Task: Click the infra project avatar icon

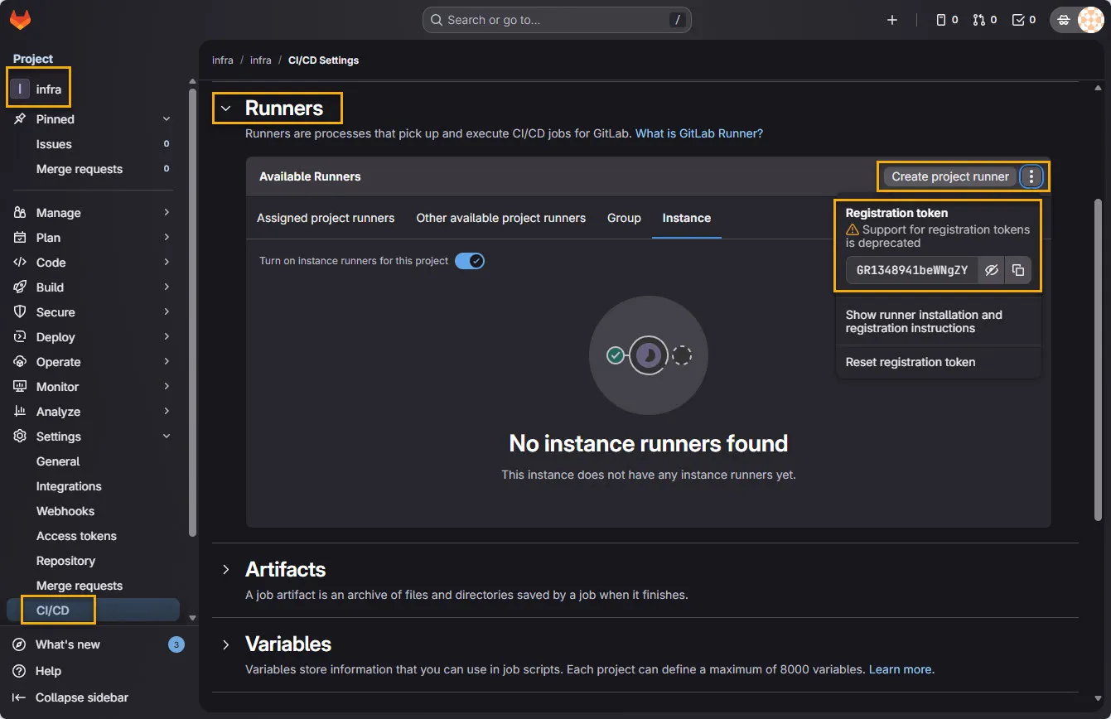Action: pyautogui.click(x=20, y=89)
